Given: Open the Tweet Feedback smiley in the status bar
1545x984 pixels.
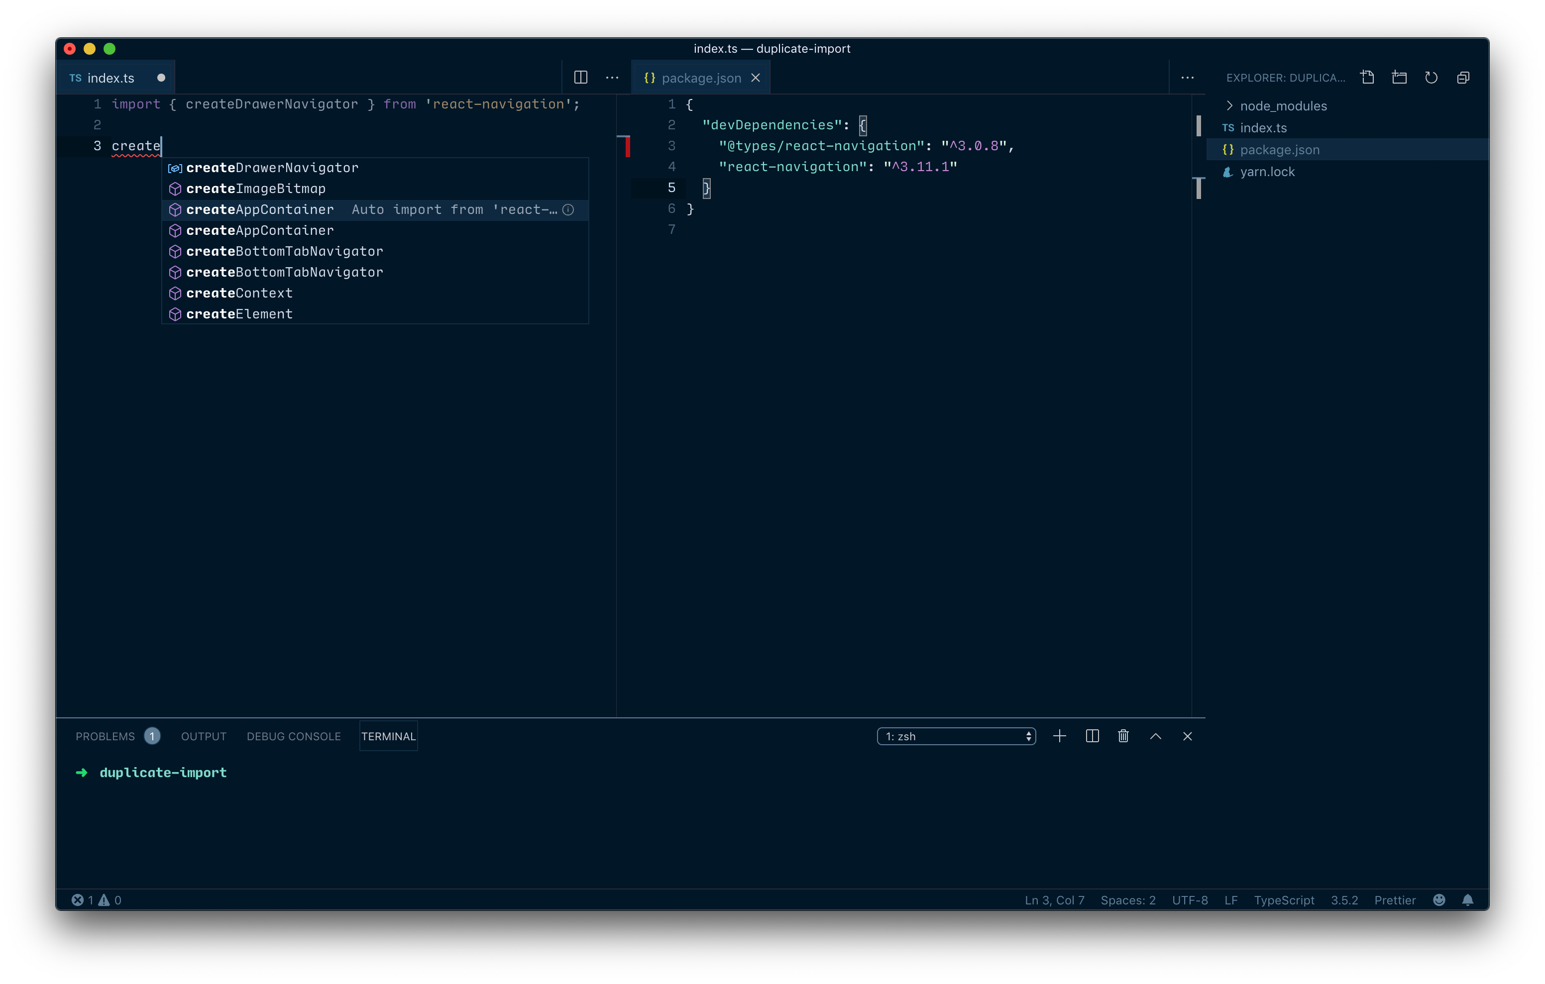Looking at the screenshot, I should tap(1439, 900).
